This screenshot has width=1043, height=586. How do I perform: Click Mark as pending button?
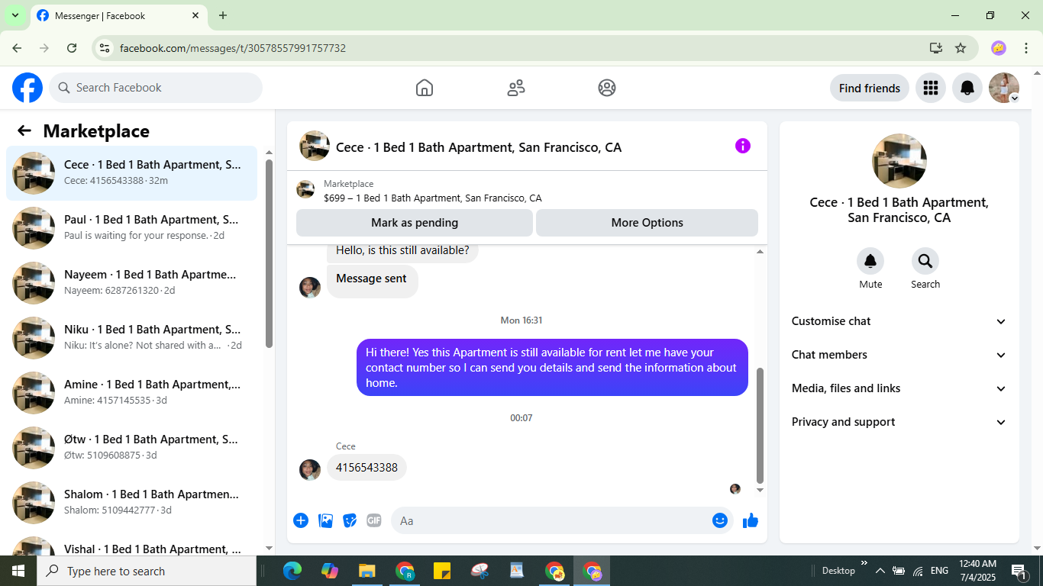(x=415, y=223)
